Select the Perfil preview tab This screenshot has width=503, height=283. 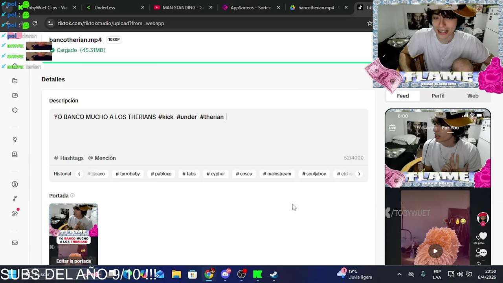click(x=438, y=96)
